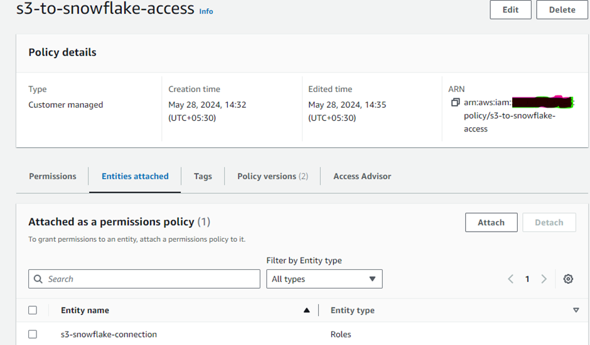
Task: Check the s3-snowflake-connection row checkbox
Action: (33, 334)
